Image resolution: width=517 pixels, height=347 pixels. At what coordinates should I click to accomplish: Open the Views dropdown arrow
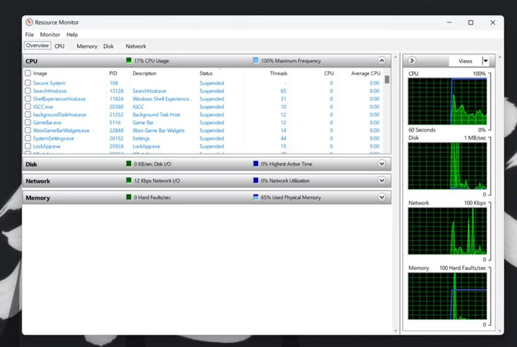486,61
